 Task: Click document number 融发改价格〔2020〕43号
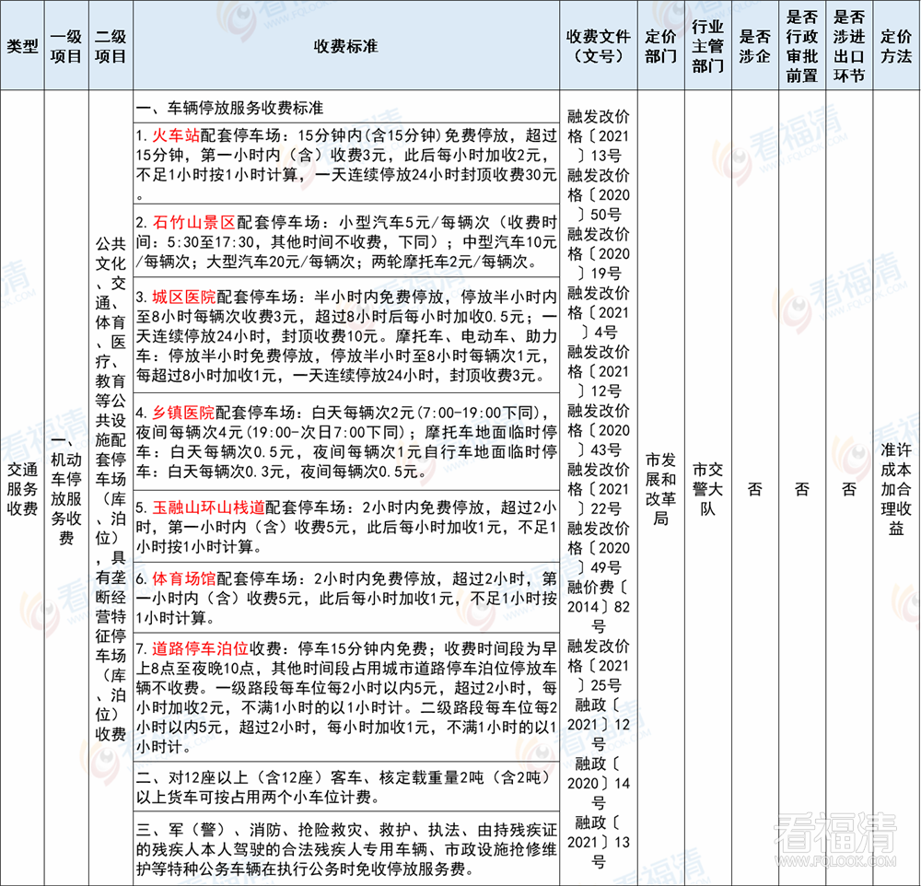tap(599, 429)
